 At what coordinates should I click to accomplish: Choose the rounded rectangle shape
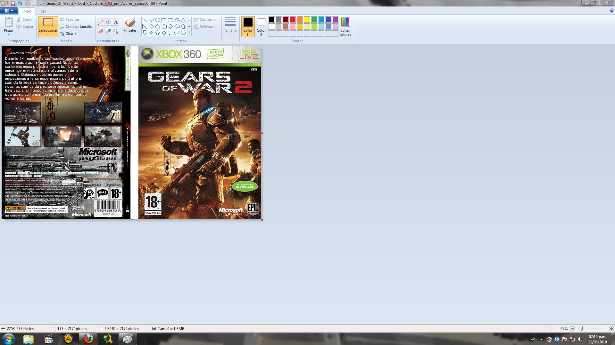click(170, 20)
